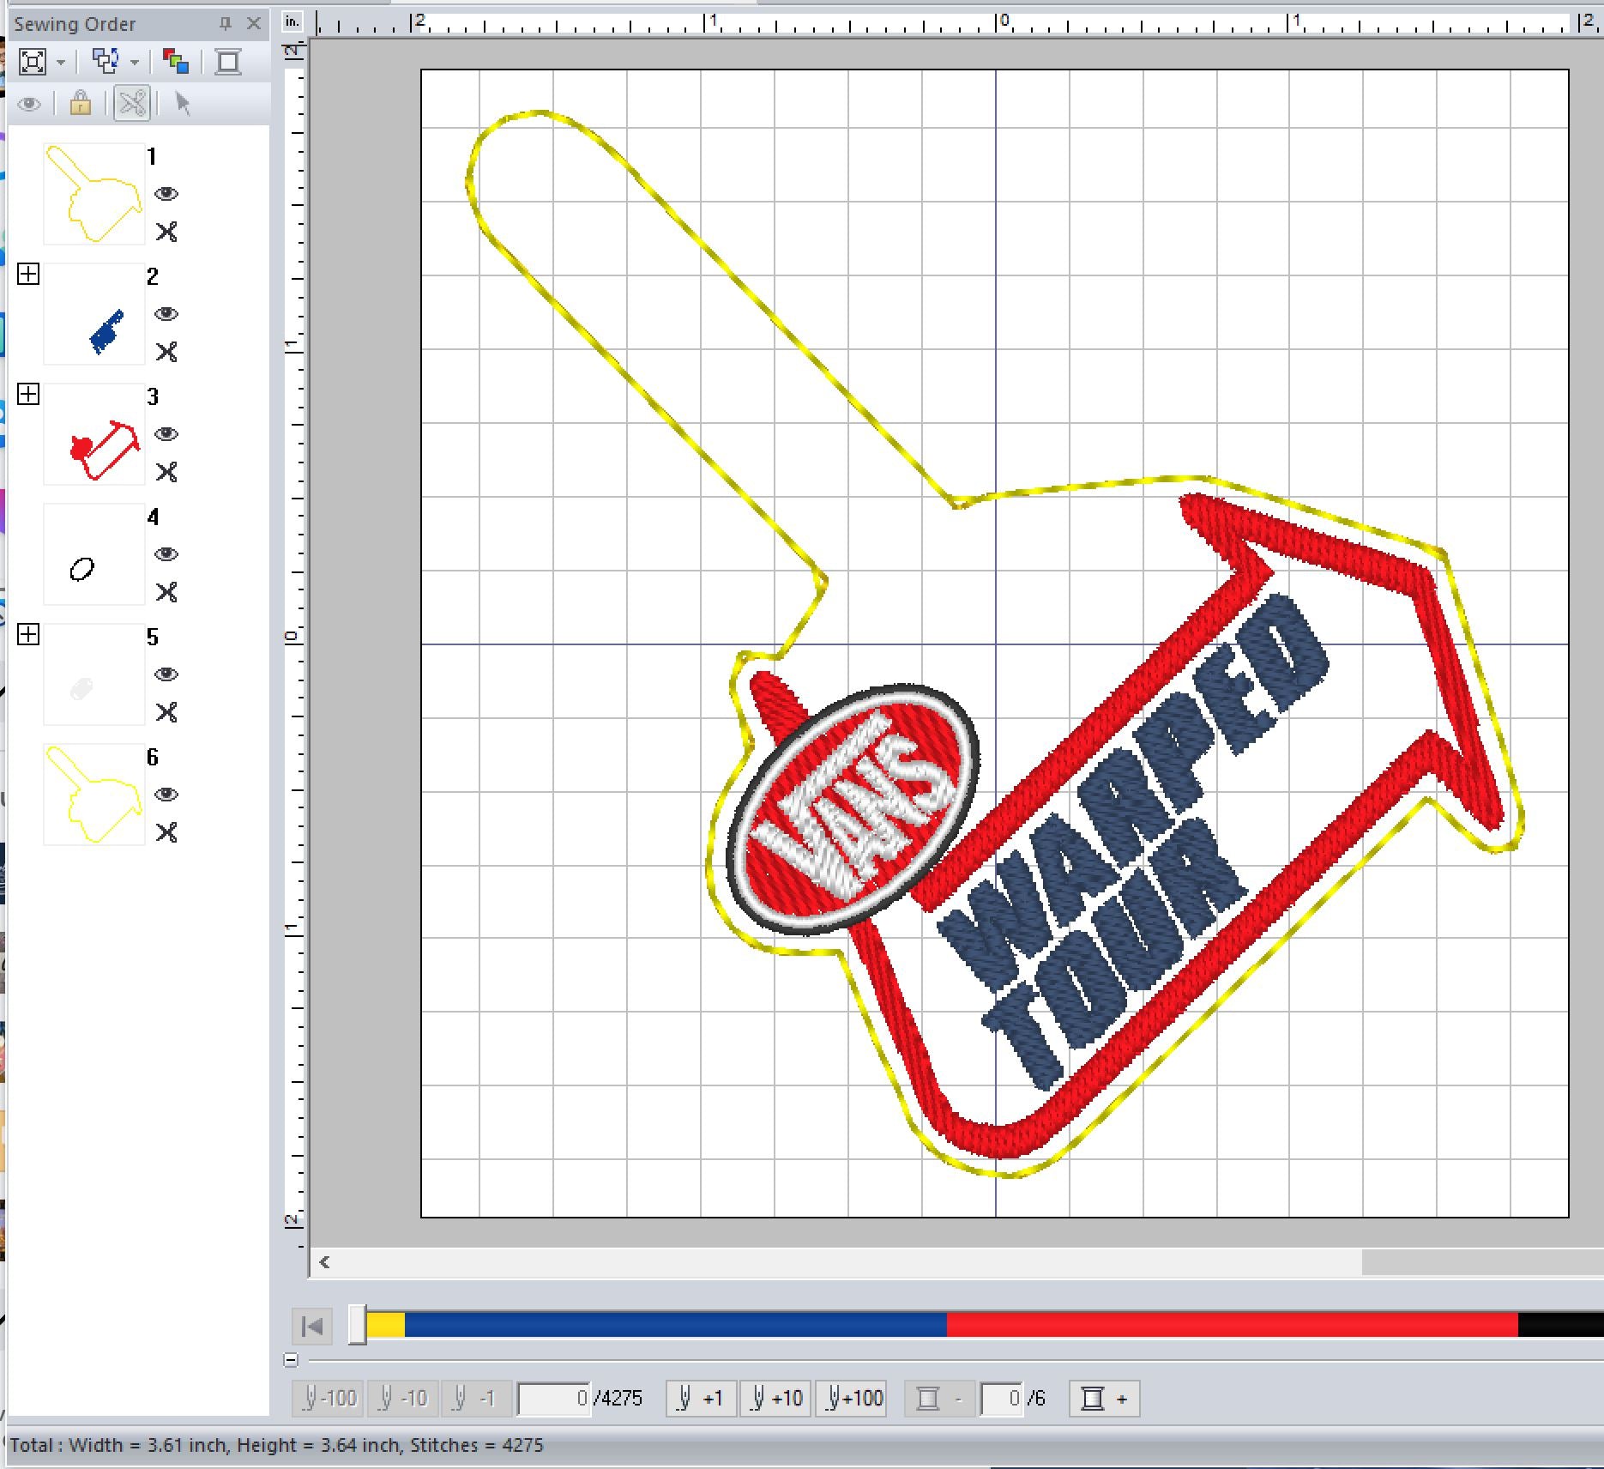Toggle visibility eye for sewing item 4

click(x=166, y=554)
